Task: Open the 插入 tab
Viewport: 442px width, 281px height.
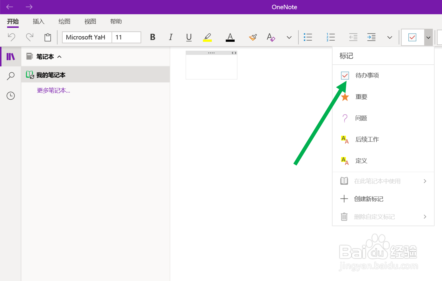Action: click(x=39, y=21)
